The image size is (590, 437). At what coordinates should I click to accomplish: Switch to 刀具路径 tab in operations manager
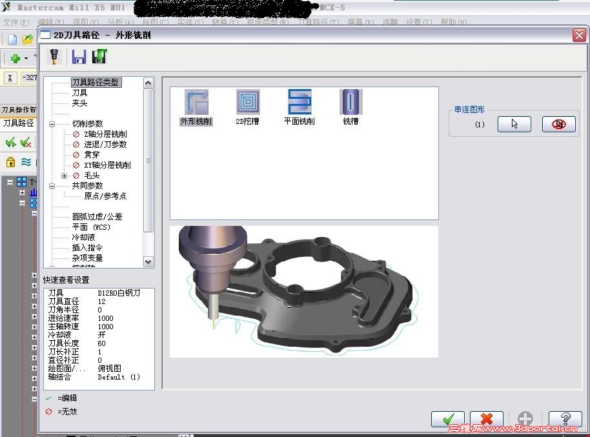tap(19, 123)
